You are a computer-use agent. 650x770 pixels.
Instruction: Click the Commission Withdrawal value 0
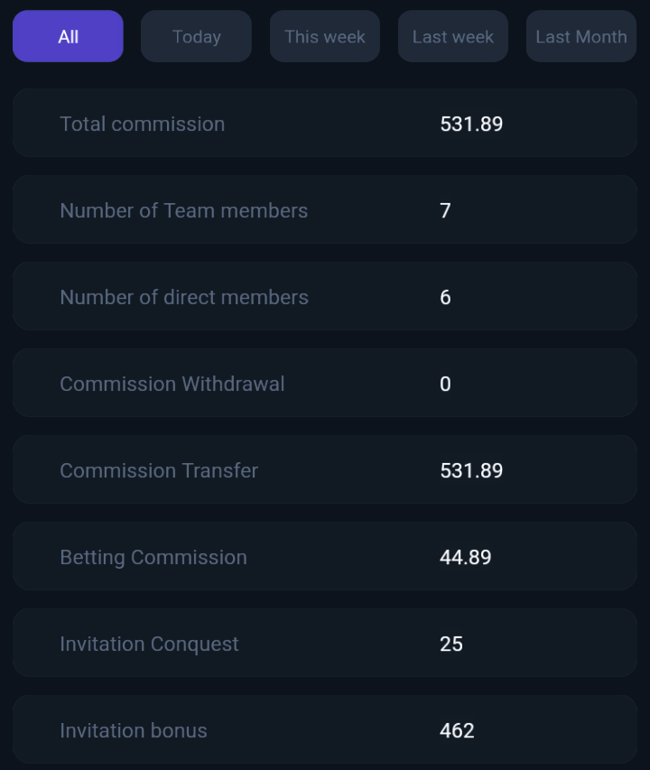tap(445, 384)
